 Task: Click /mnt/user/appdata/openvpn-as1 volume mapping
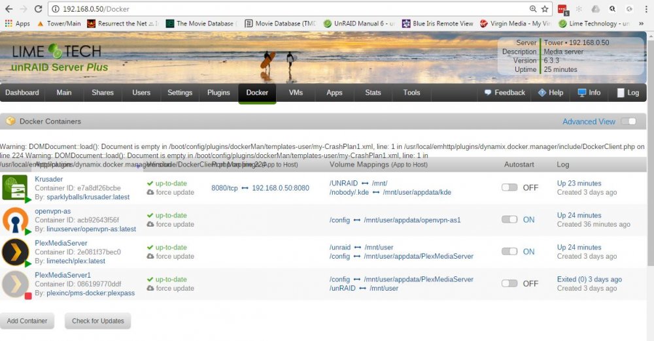412,220
